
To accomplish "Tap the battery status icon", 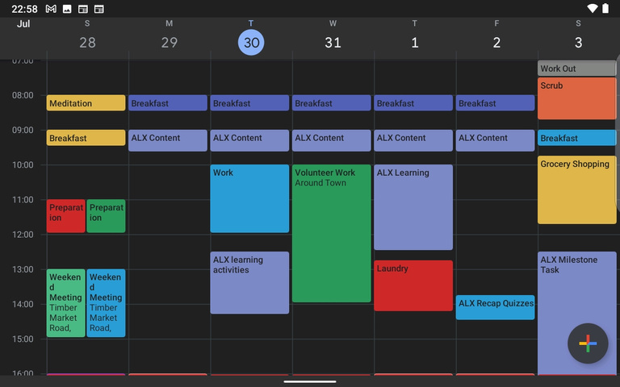I will (607, 9).
